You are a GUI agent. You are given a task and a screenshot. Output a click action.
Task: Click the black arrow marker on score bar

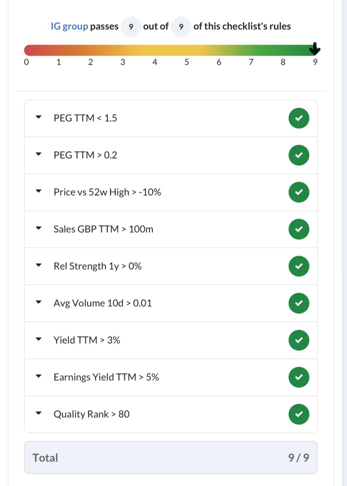tap(315, 49)
